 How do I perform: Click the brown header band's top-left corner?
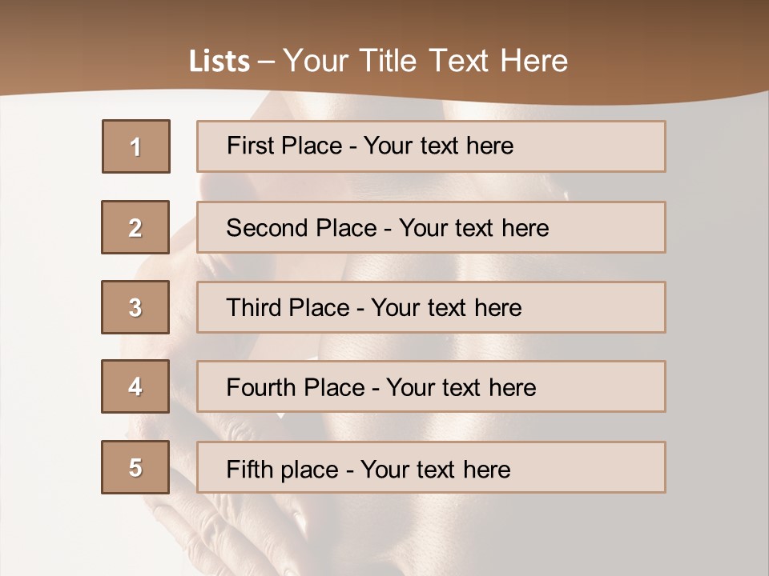click(x=10, y=8)
